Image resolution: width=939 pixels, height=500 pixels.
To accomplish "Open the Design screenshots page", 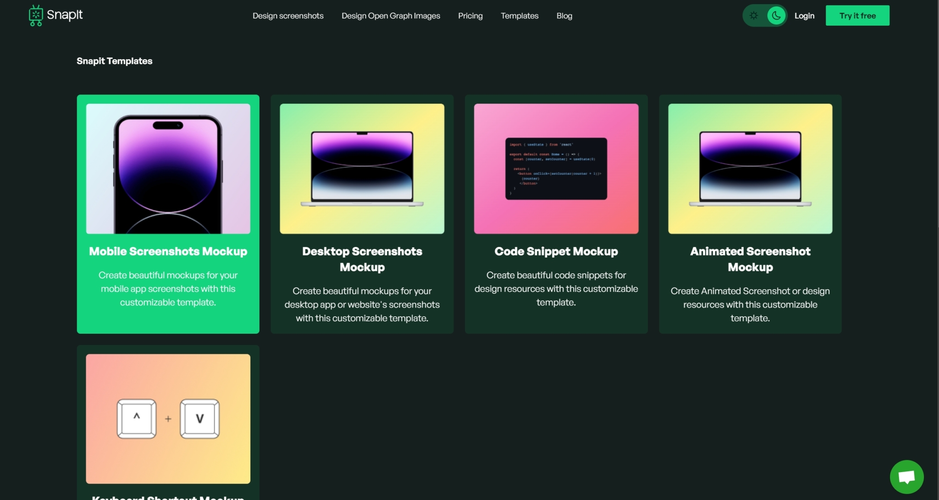I will (288, 15).
